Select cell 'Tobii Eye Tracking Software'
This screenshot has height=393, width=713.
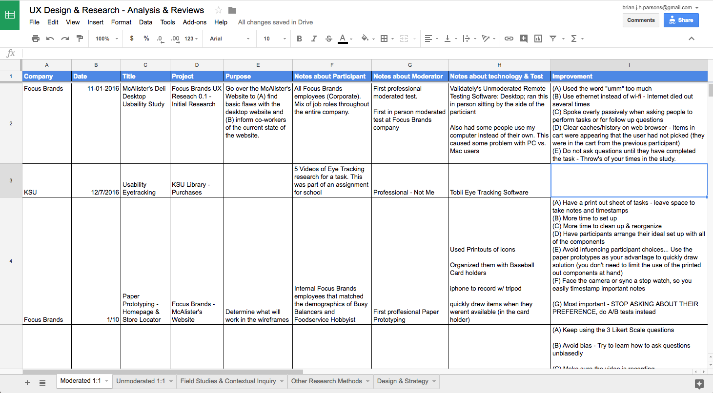pos(499,180)
